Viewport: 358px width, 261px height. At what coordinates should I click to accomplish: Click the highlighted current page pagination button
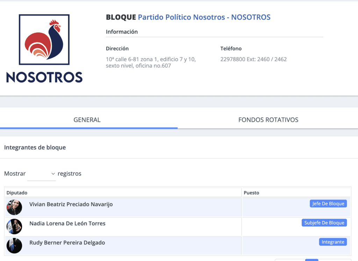tap(312, 260)
